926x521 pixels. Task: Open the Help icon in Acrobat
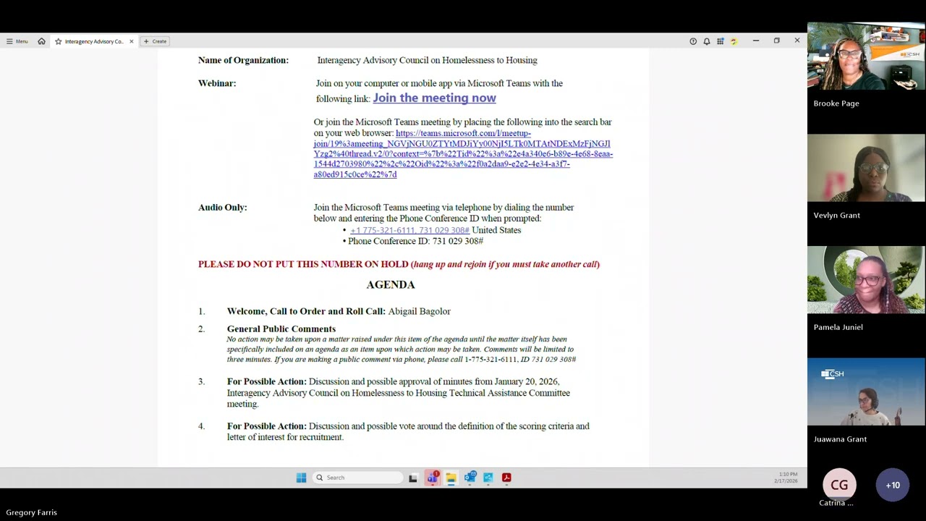tap(693, 41)
